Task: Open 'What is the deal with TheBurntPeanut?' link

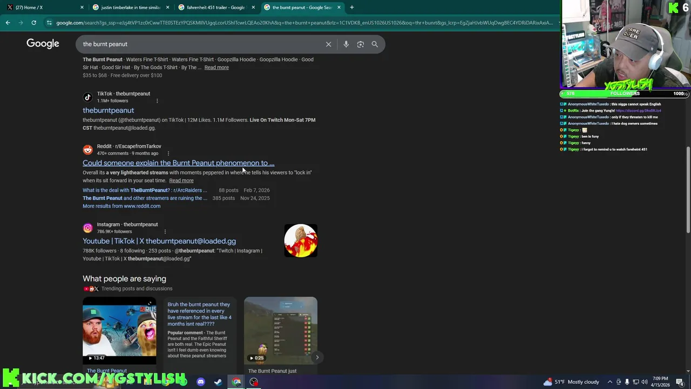Action: (x=145, y=190)
